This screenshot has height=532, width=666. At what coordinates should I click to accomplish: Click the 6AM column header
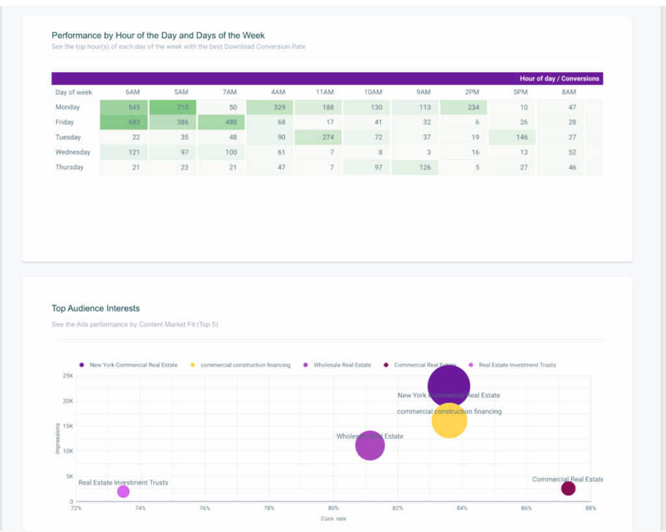[x=133, y=92]
